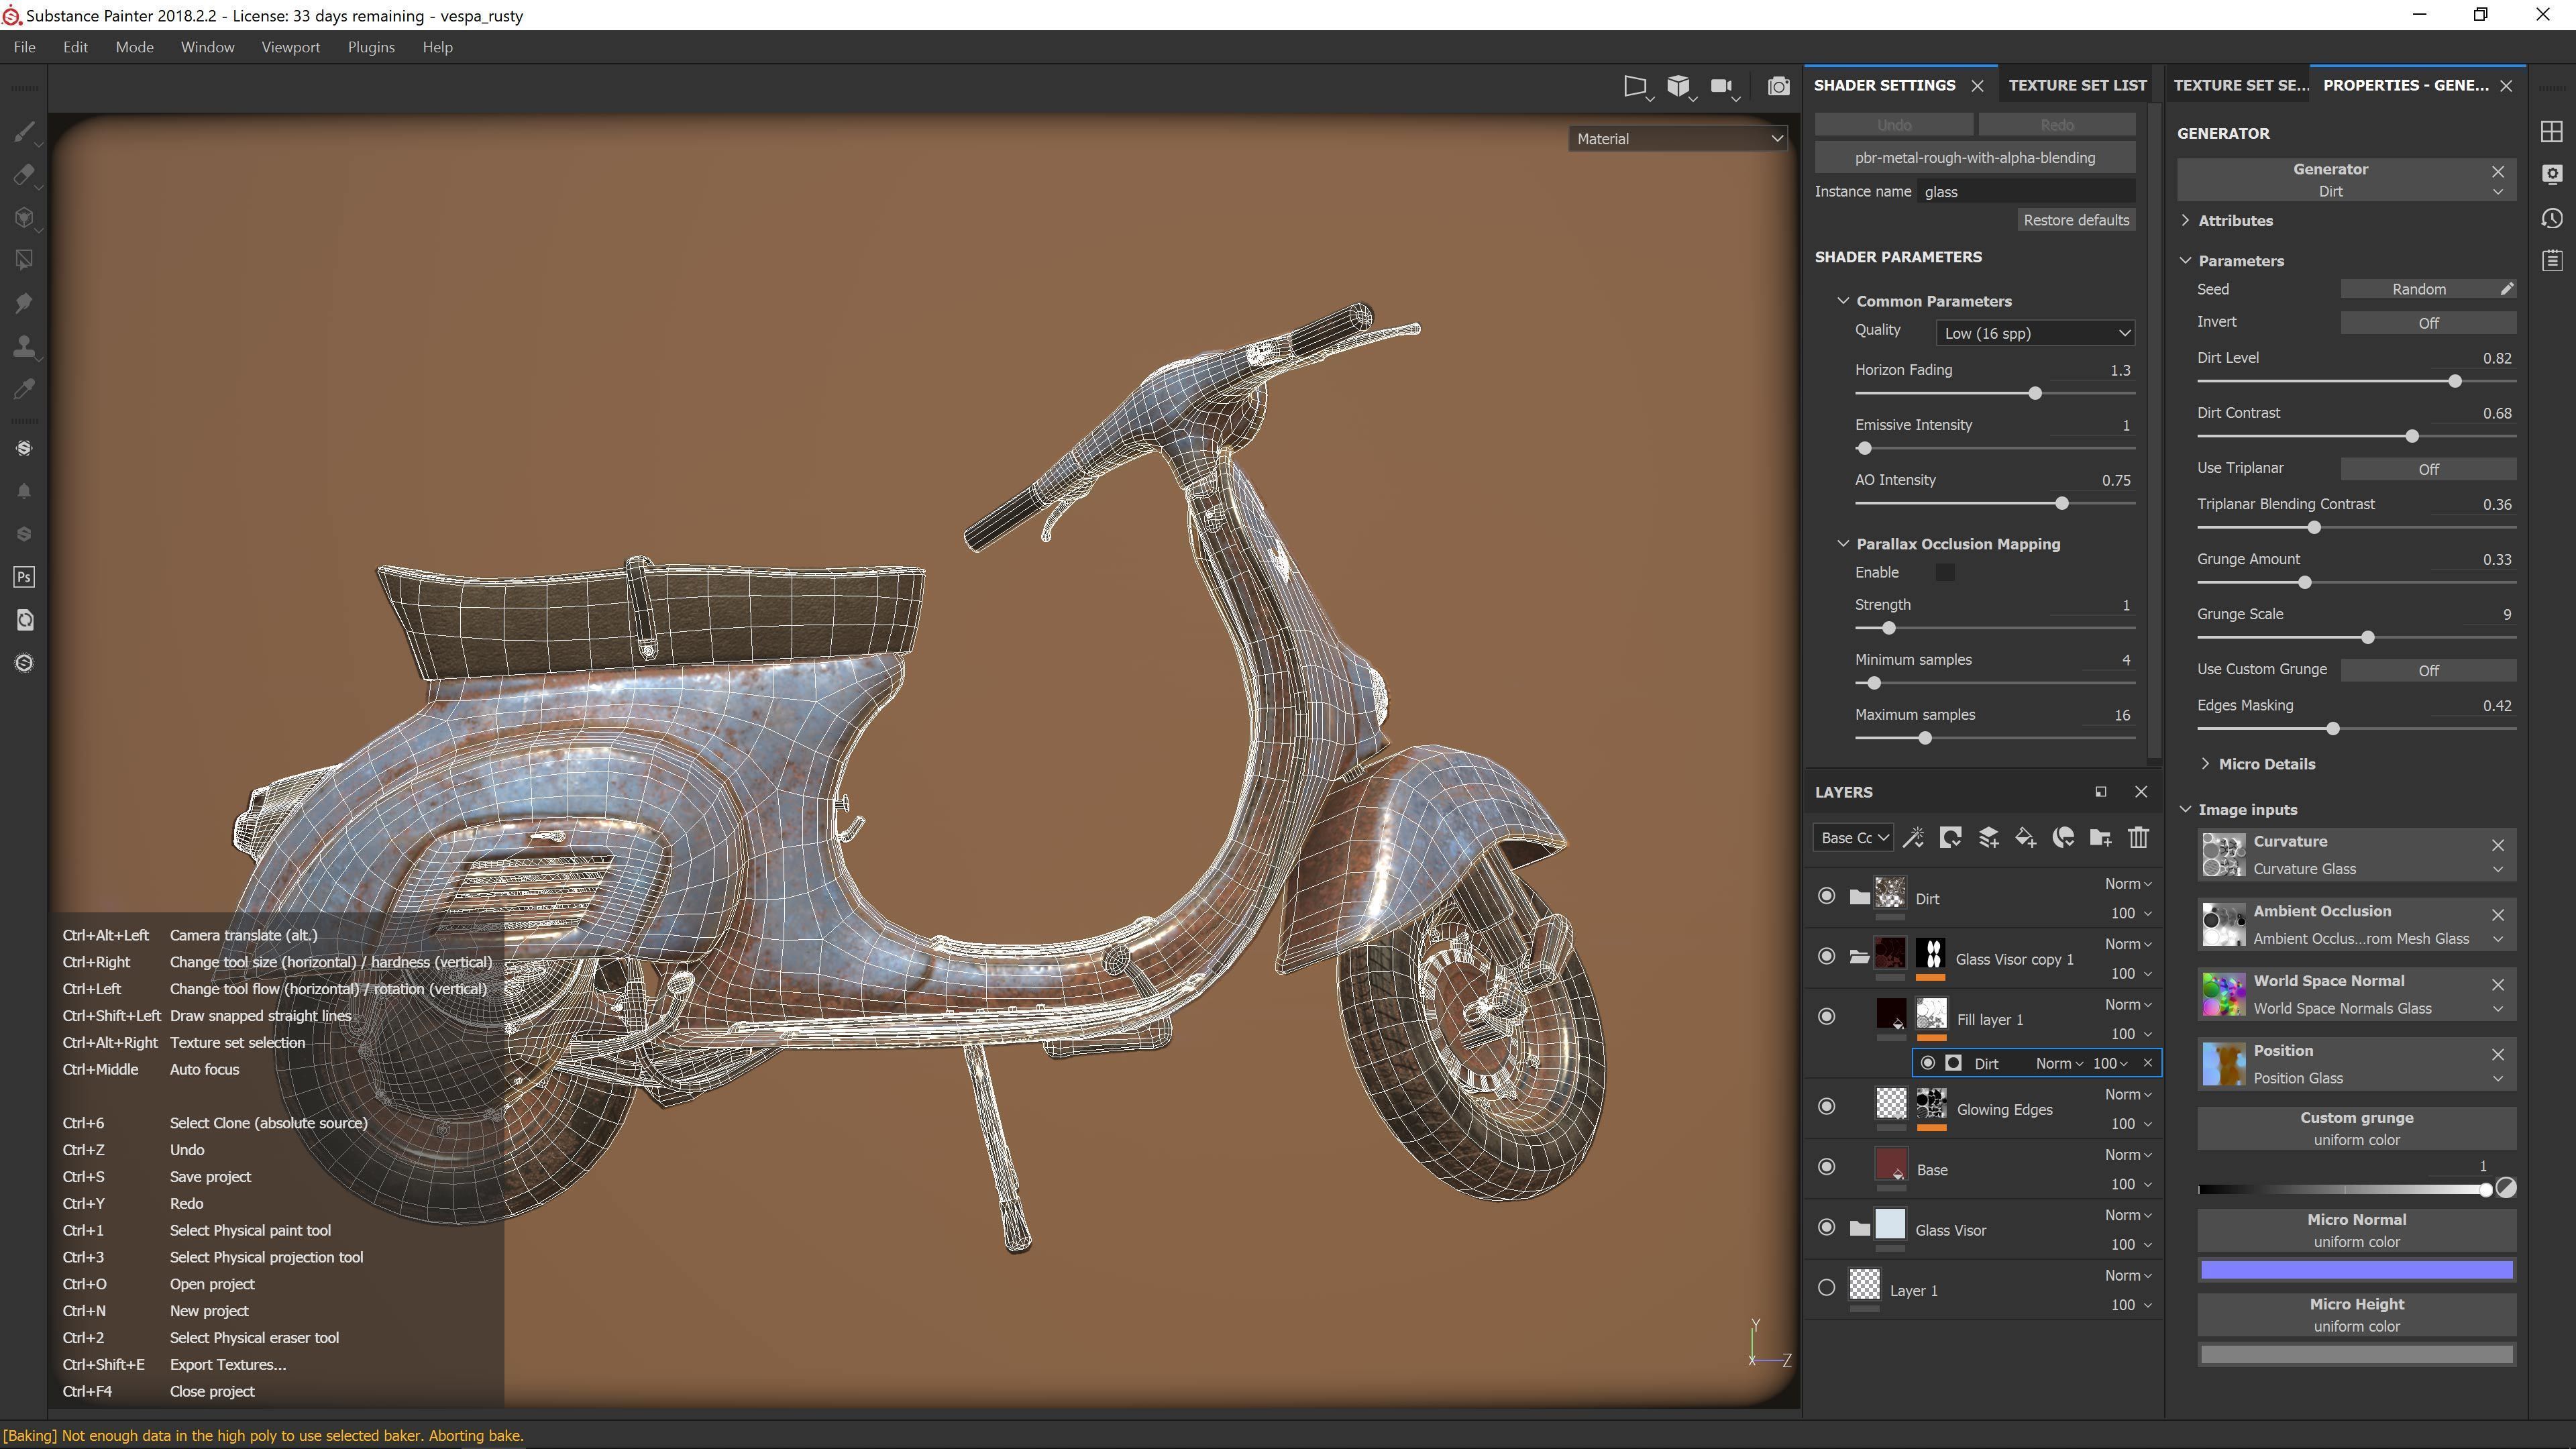
Task: Add a new folder in Layers
Action: 2100,838
